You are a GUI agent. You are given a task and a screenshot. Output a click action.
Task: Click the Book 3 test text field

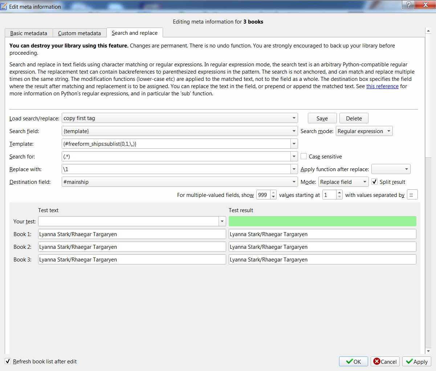132,259
